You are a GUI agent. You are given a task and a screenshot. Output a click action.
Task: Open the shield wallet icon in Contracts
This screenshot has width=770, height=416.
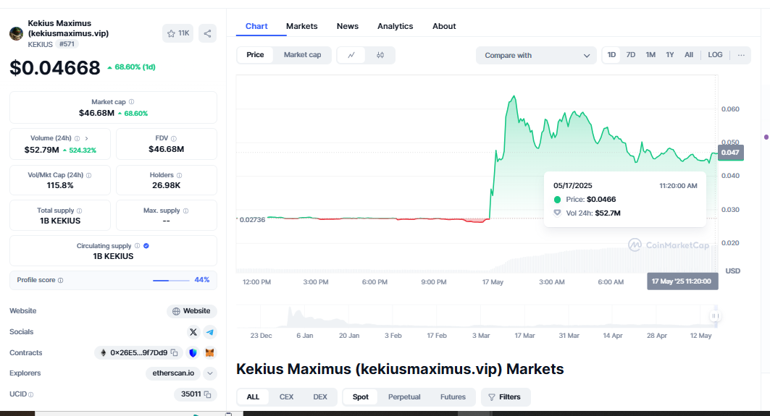pyautogui.click(x=193, y=353)
